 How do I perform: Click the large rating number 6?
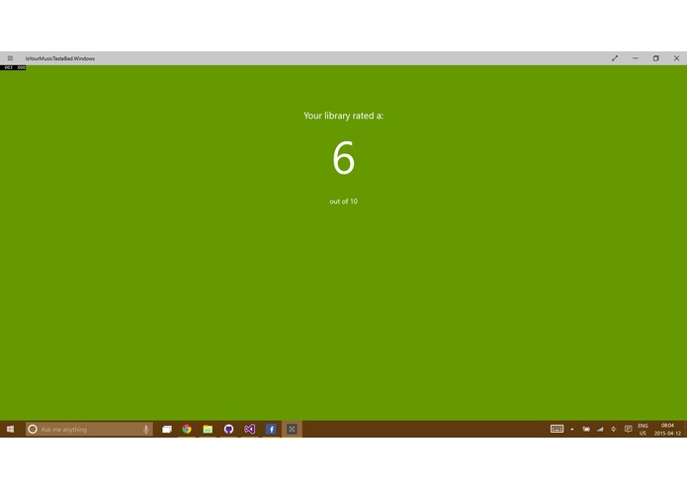tap(344, 157)
